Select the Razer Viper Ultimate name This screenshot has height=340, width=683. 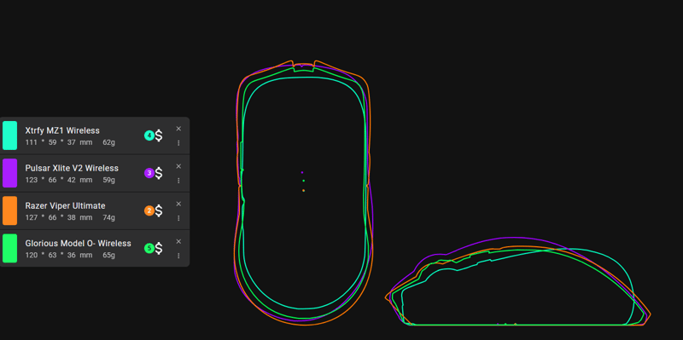pos(66,205)
